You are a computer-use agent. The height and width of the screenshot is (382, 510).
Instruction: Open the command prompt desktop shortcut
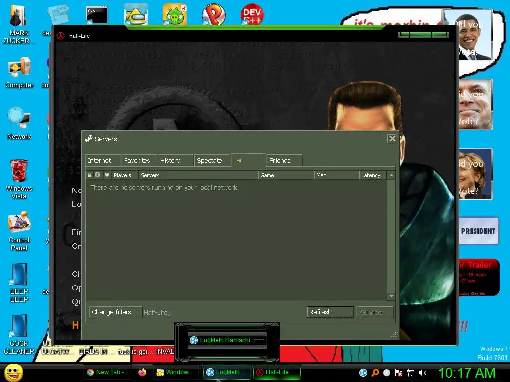97,15
